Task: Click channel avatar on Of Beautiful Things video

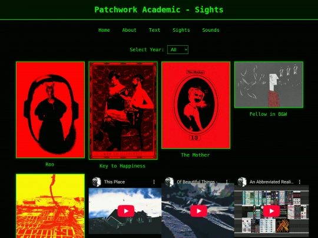Action: click(170, 182)
